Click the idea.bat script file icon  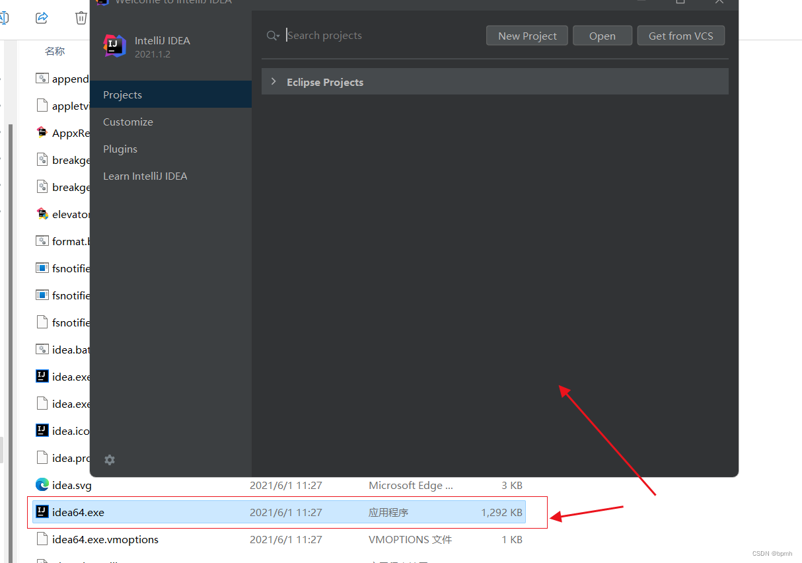pyautogui.click(x=41, y=349)
